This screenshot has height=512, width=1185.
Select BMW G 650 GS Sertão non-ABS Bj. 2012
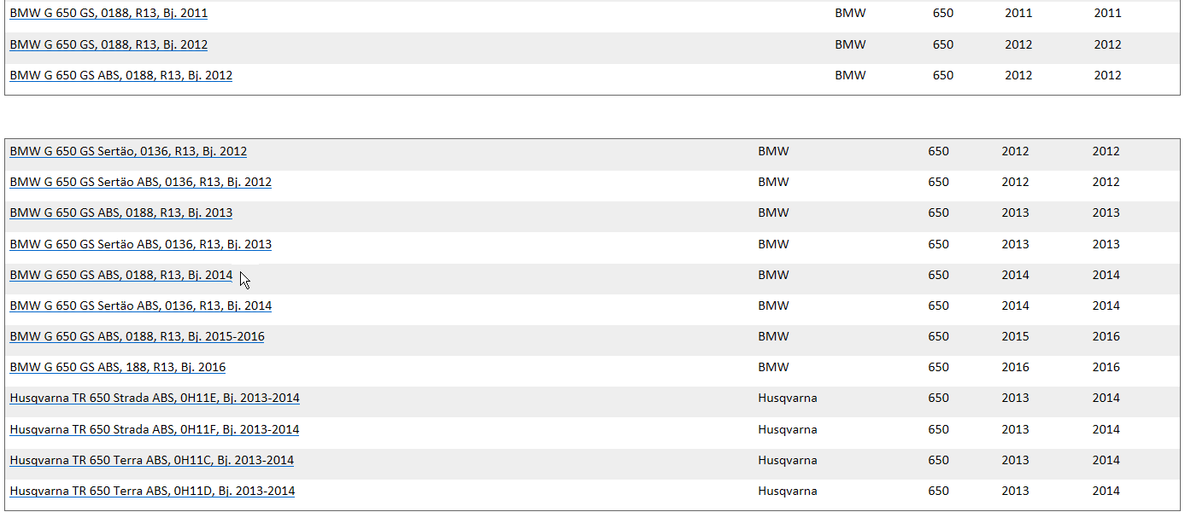pos(128,151)
